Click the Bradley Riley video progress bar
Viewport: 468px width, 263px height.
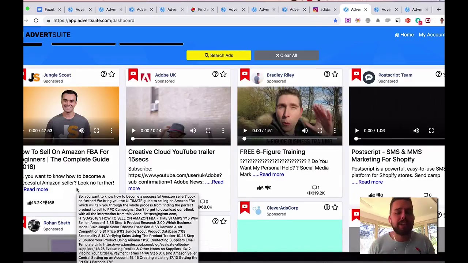point(290,139)
